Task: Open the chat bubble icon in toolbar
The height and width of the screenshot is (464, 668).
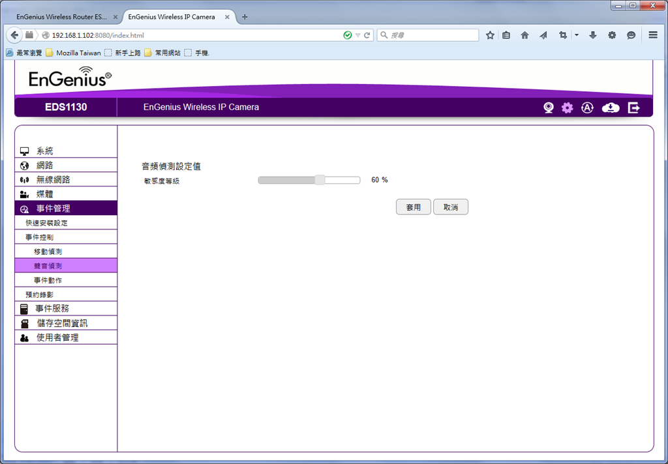Action: click(x=631, y=35)
